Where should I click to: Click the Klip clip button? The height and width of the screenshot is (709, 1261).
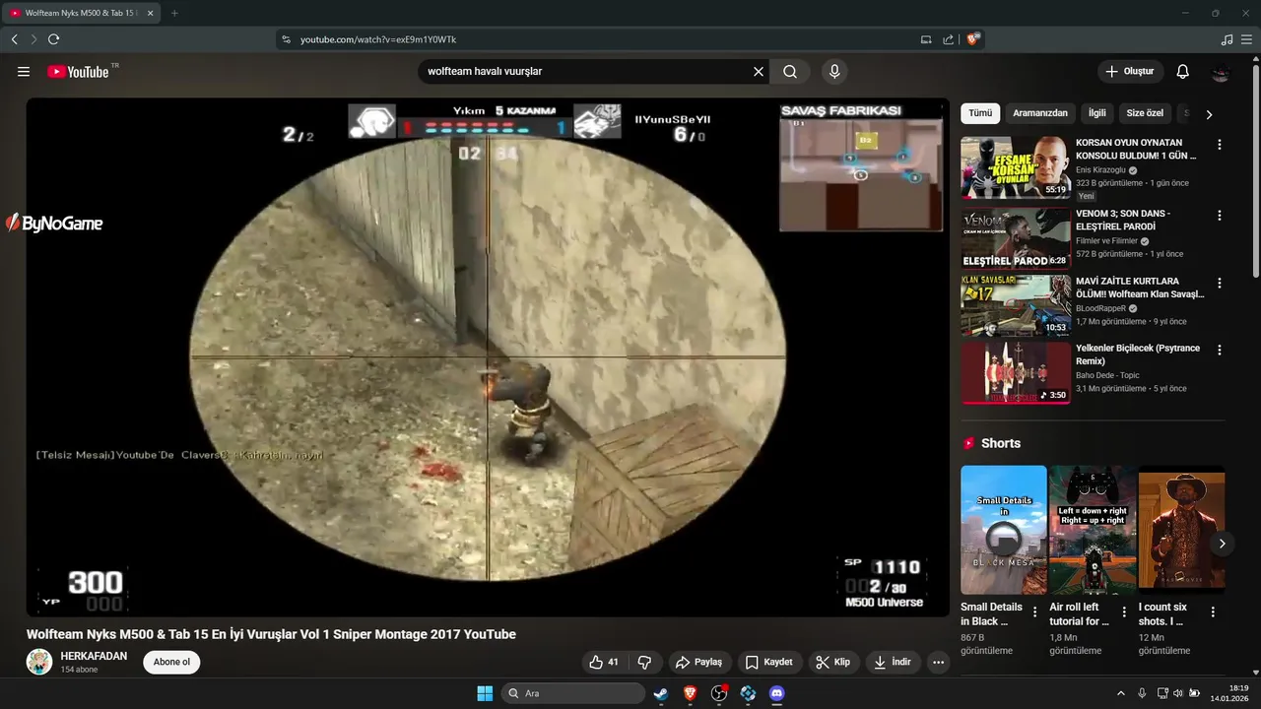[833, 662]
